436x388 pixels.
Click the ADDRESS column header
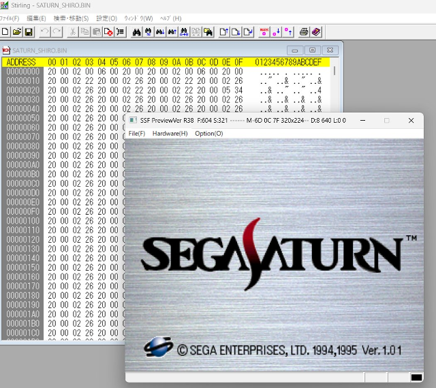click(21, 62)
